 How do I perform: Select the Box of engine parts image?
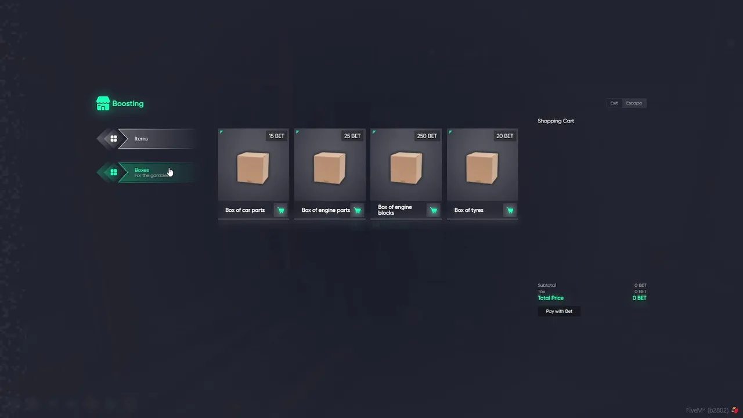[330, 168]
